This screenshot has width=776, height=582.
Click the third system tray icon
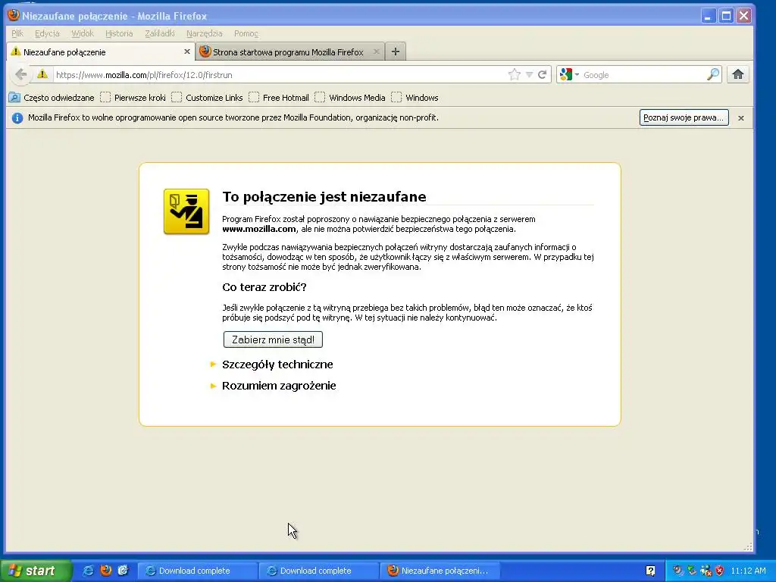coord(706,571)
